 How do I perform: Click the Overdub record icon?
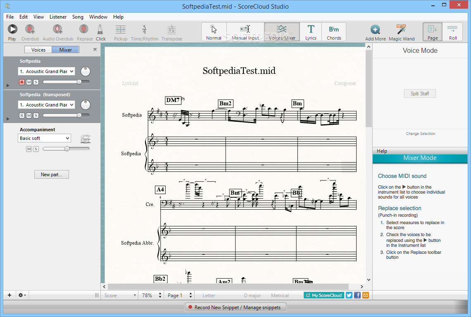pyautogui.click(x=30, y=29)
